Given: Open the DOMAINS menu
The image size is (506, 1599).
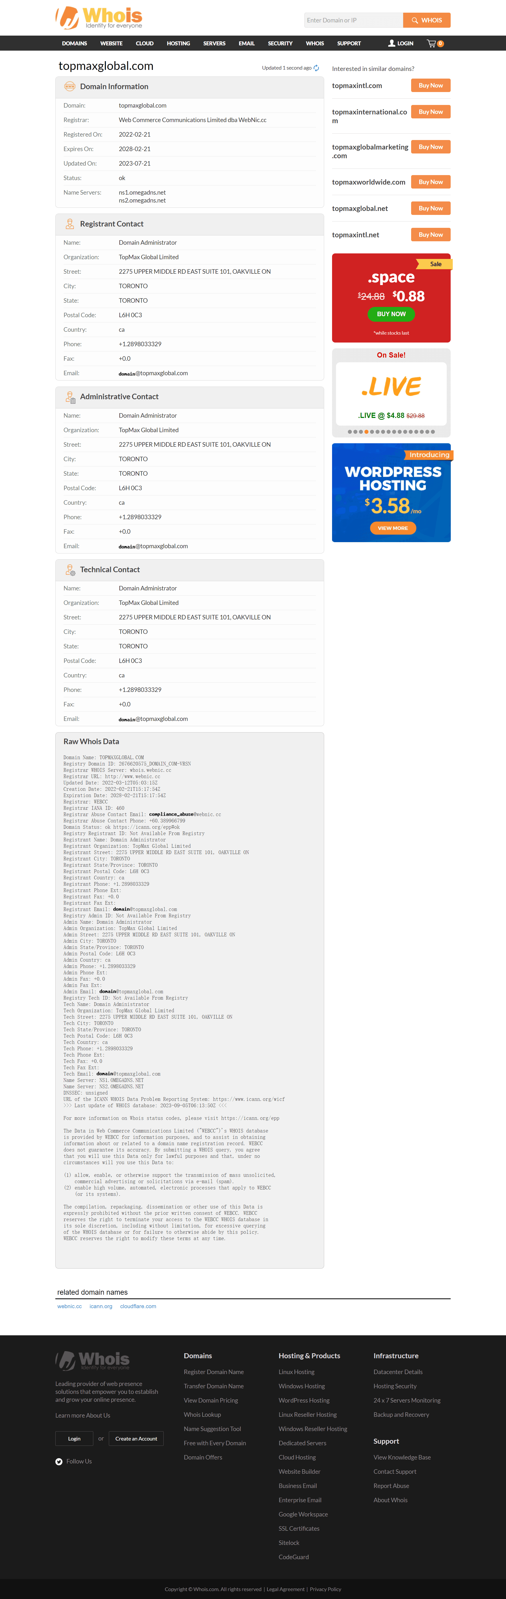Looking at the screenshot, I should click(x=74, y=44).
